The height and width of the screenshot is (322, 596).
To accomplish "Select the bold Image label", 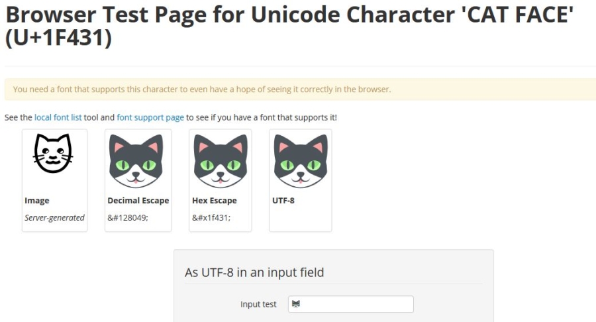I will [37, 201].
